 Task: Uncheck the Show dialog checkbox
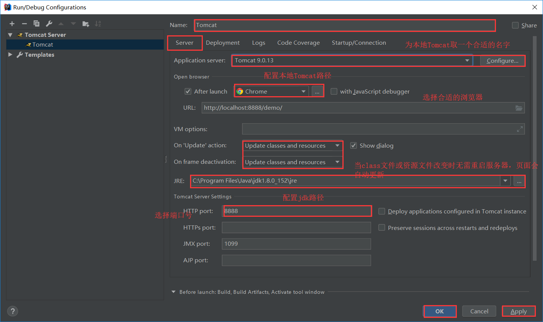(x=353, y=145)
